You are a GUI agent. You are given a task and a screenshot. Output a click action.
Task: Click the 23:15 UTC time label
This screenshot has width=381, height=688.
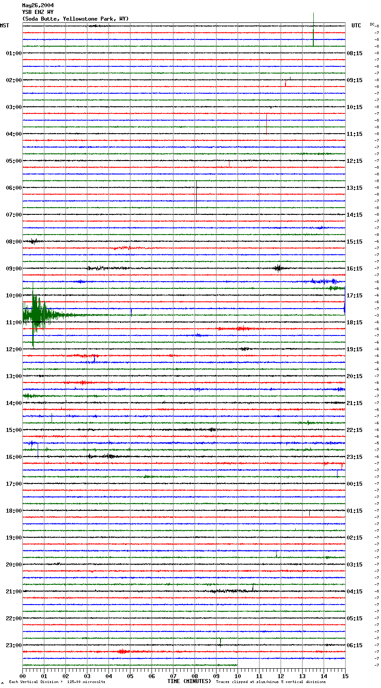pos(355,457)
